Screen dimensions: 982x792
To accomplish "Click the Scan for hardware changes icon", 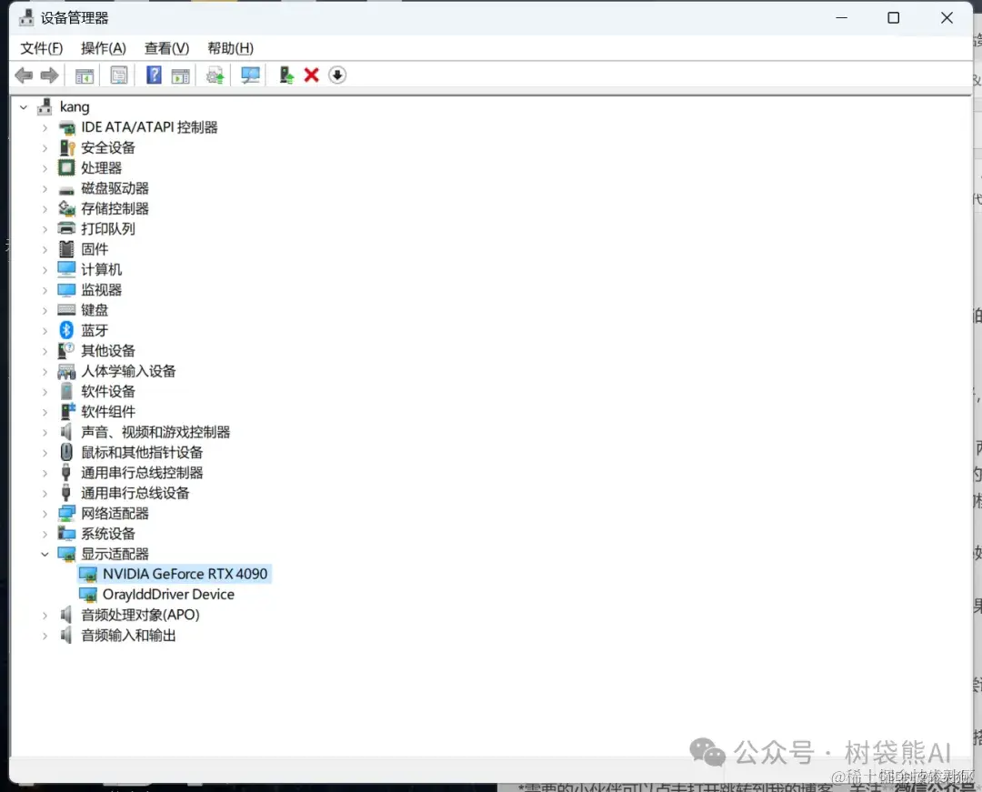I will [x=249, y=75].
